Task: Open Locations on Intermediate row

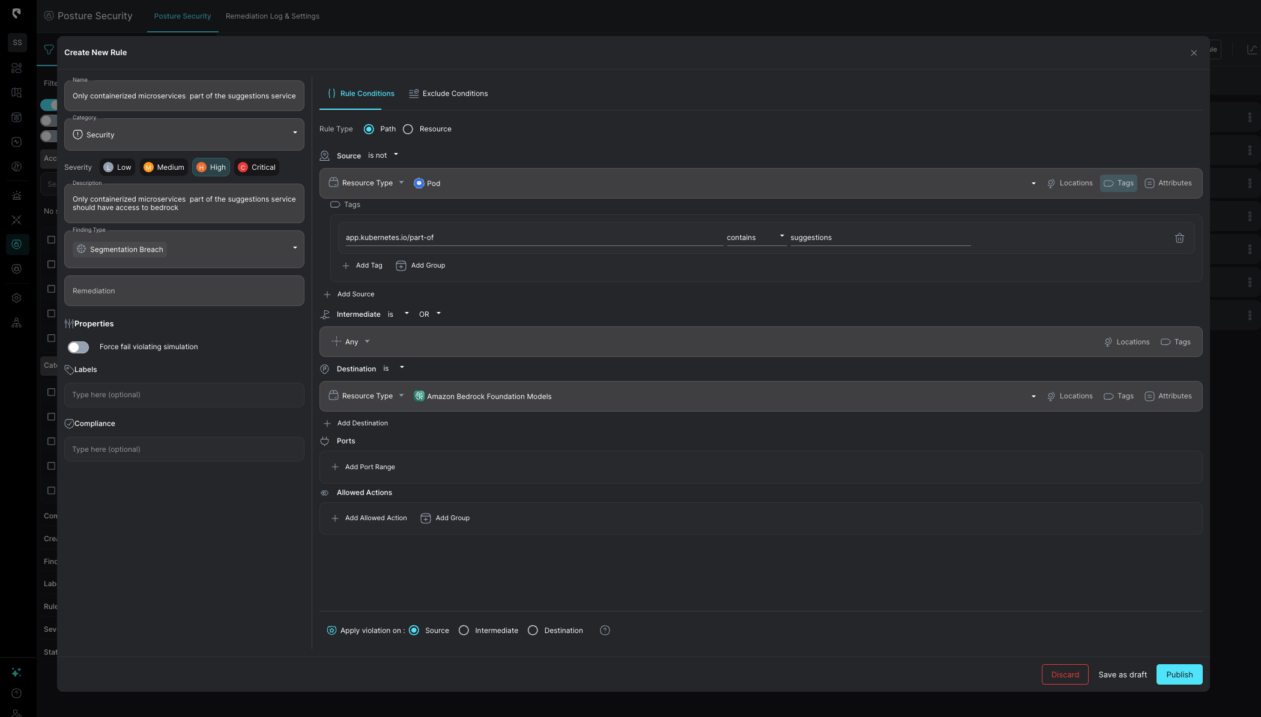Action: coord(1126,342)
